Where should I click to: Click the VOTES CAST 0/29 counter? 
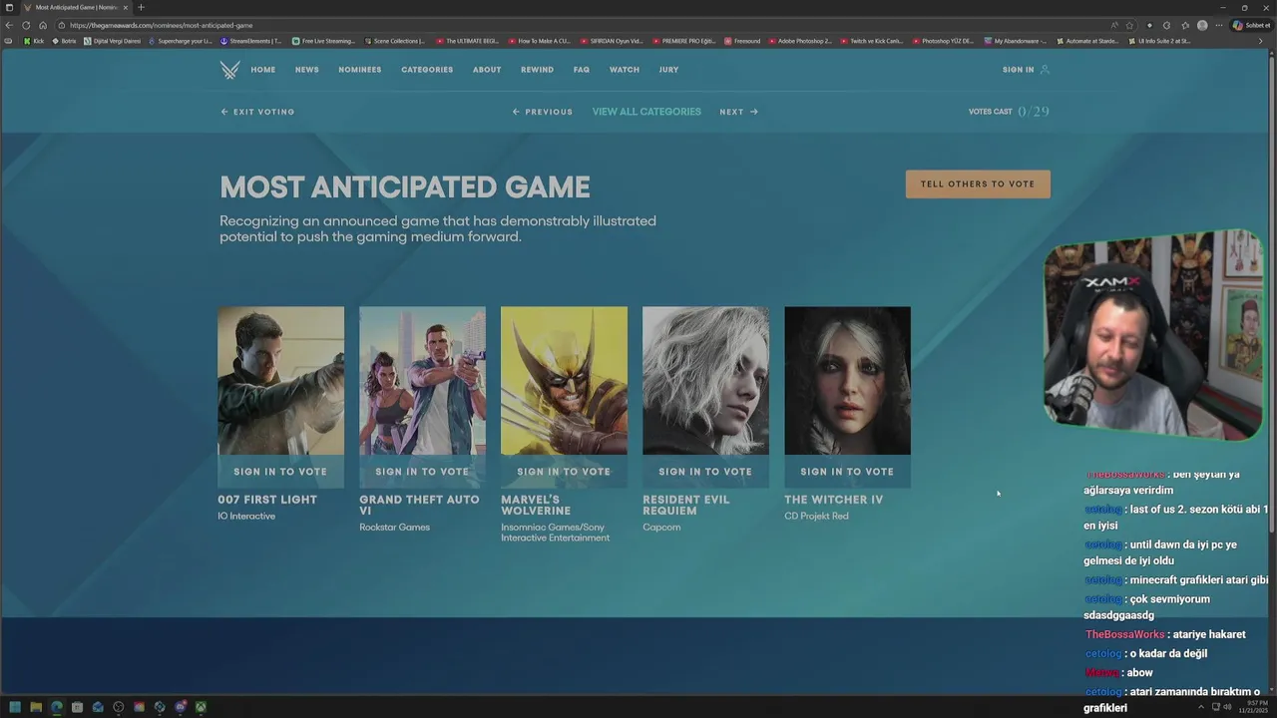[1009, 112]
